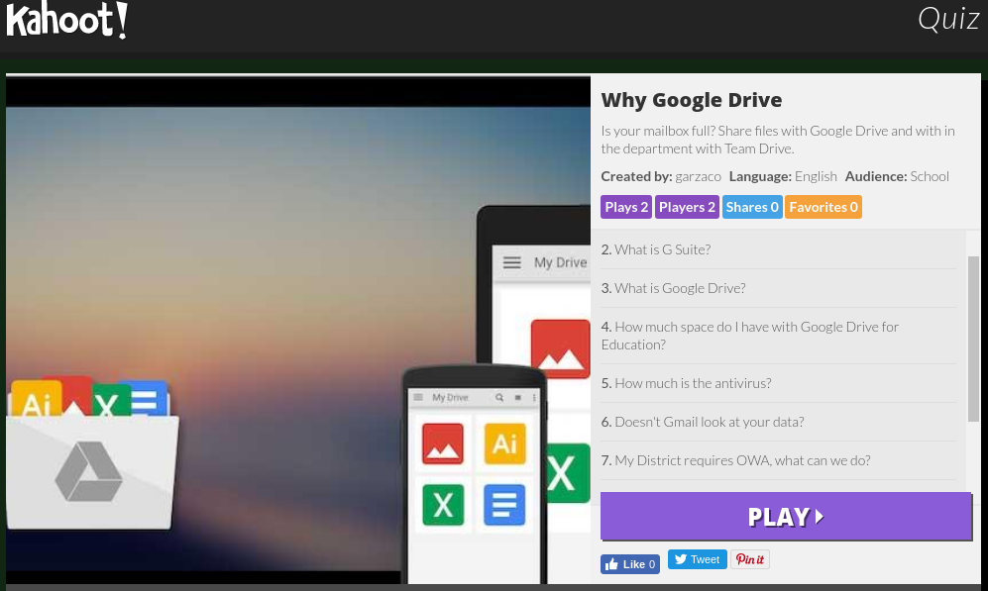Viewport: 988px width, 591px height.
Task: Click the thumbs-up icon in Like button
Action: coord(611,564)
